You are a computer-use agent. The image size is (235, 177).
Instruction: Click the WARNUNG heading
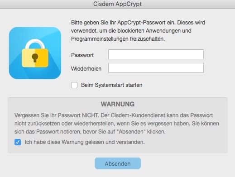118,104
